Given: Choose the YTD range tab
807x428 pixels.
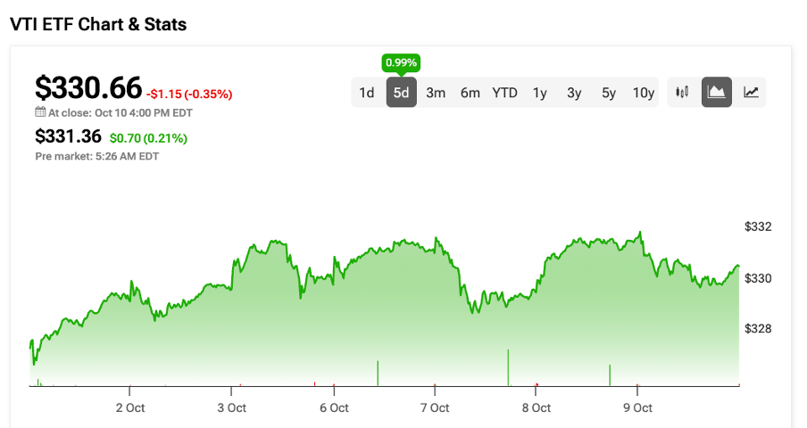Looking at the screenshot, I should [504, 93].
